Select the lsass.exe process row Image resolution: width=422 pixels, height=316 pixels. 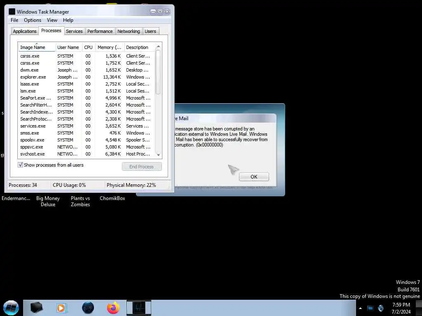(86, 84)
